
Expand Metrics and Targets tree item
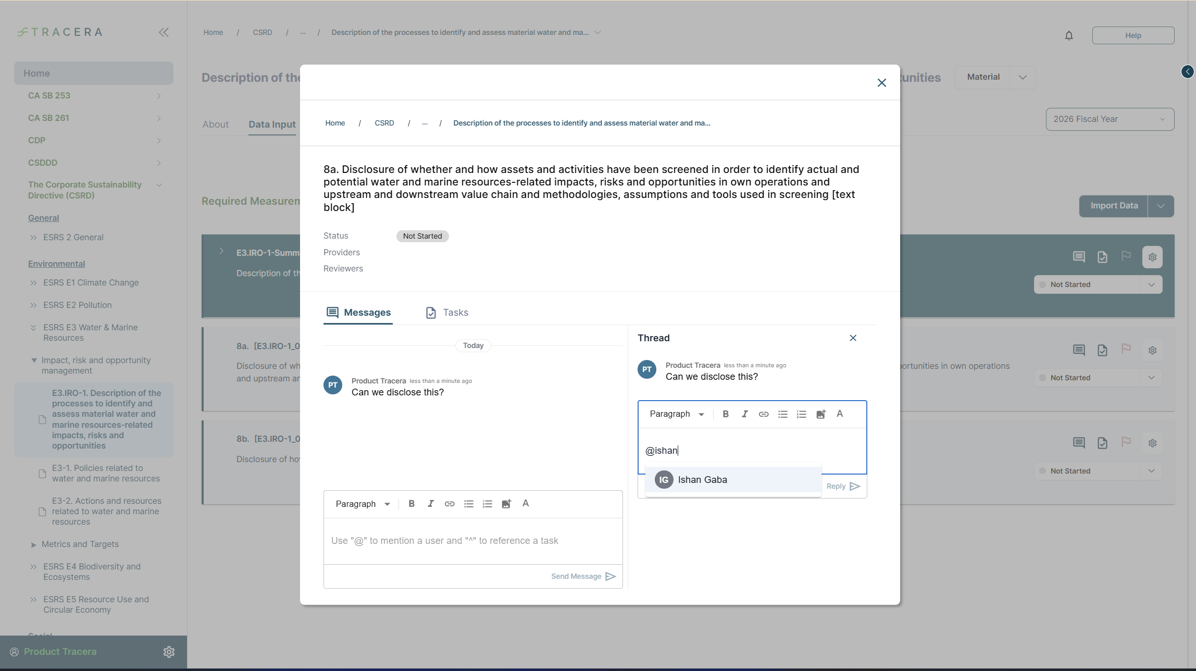click(x=33, y=544)
